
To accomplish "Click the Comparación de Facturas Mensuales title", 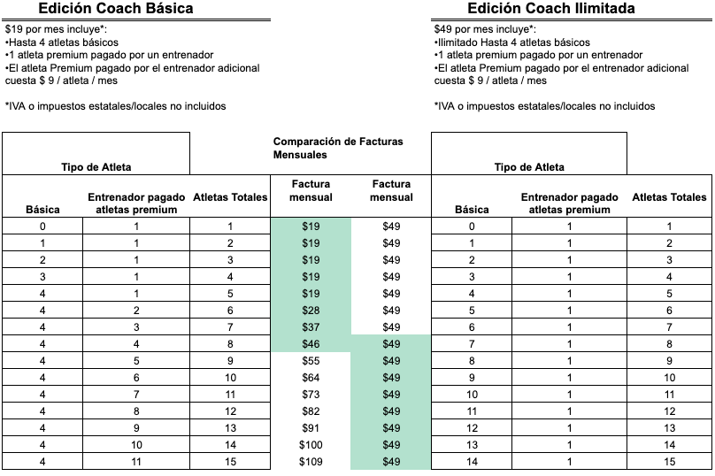I will pyautogui.click(x=338, y=148).
